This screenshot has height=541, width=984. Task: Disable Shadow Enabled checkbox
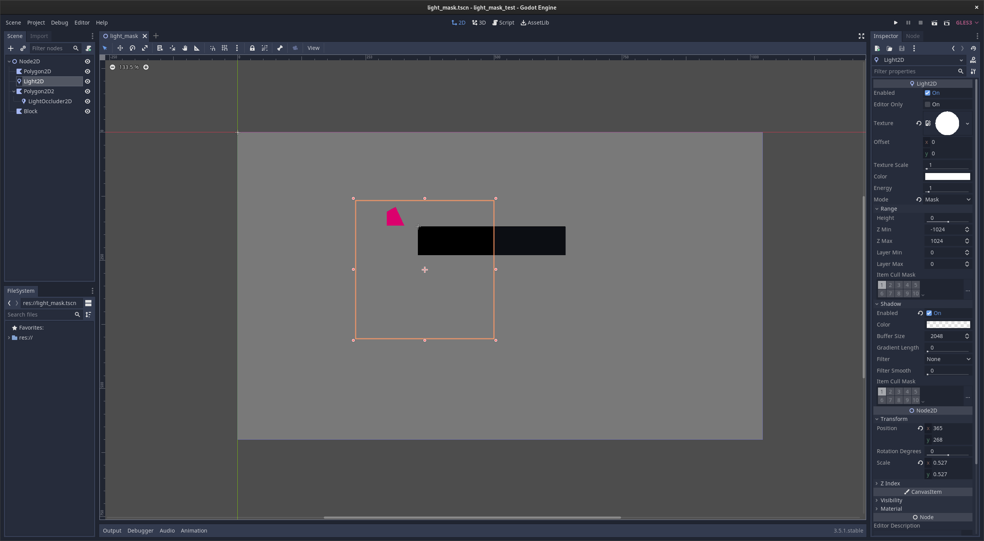929,313
